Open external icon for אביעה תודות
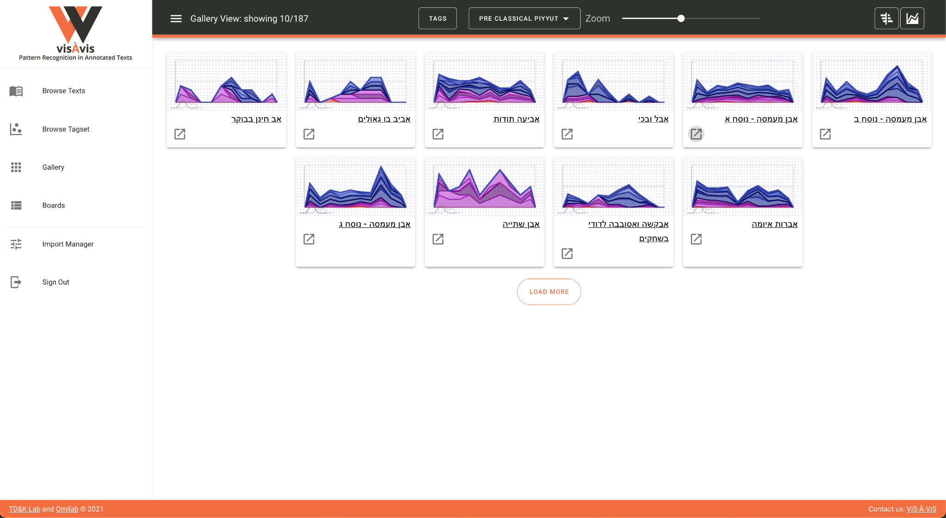The width and height of the screenshot is (946, 518). click(438, 134)
